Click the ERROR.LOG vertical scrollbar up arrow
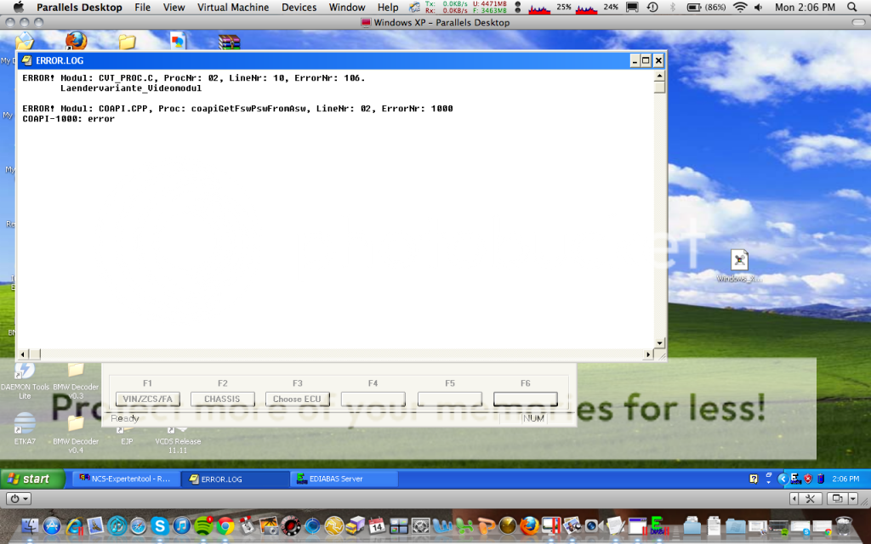 pos(659,75)
